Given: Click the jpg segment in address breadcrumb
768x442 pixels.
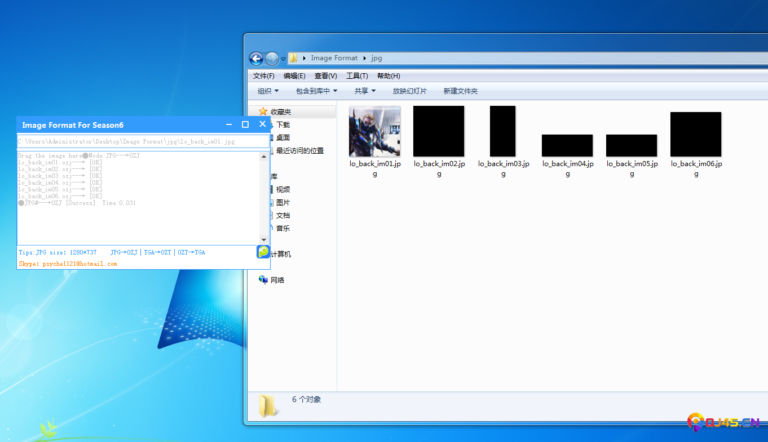Looking at the screenshot, I should [x=376, y=58].
